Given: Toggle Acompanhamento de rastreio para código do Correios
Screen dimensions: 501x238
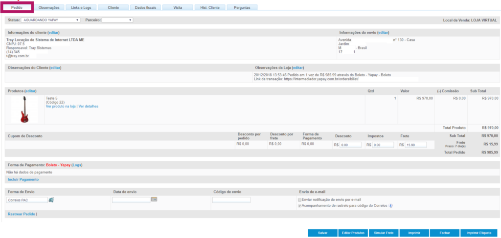Looking at the screenshot, I should coord(300,206).
